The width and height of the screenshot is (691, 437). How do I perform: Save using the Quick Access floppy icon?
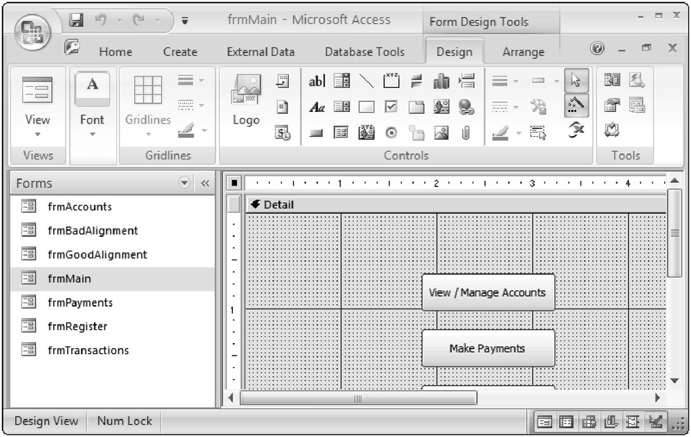tap(77, 20)
